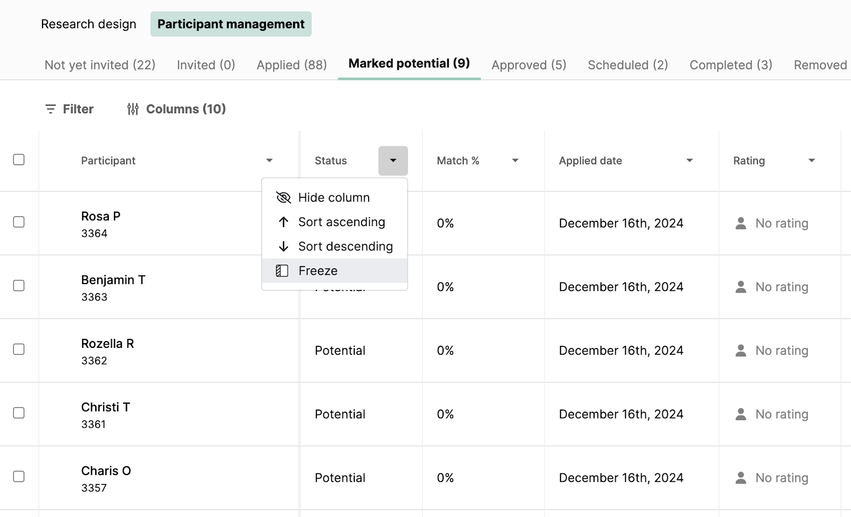This screenshot has height=517, width=851.
Task: Select the Marked potential (9) tab
Action: tap(409, 64)
